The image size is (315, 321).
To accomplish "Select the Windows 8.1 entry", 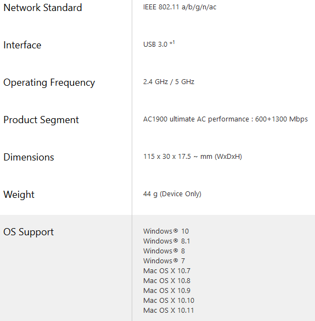I will pyautogui.click(x=167, y=241).
